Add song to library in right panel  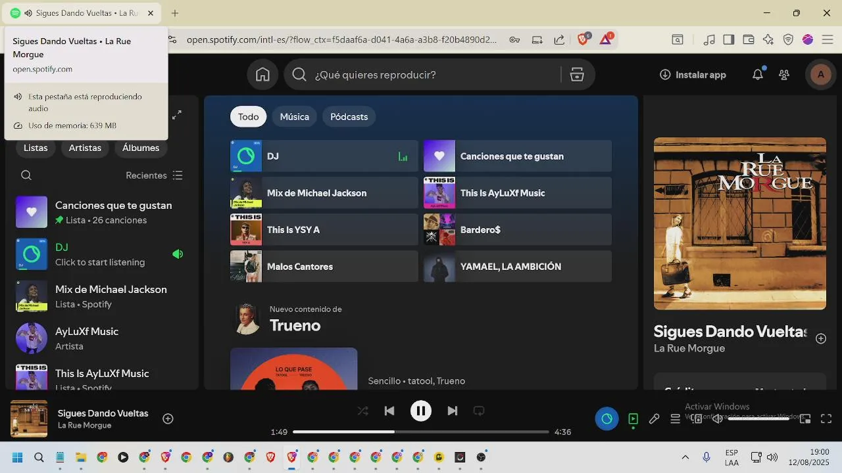[x=821, y=339]
